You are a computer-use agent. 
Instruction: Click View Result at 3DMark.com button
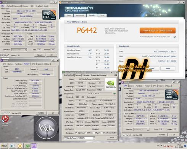pos(158,30)
